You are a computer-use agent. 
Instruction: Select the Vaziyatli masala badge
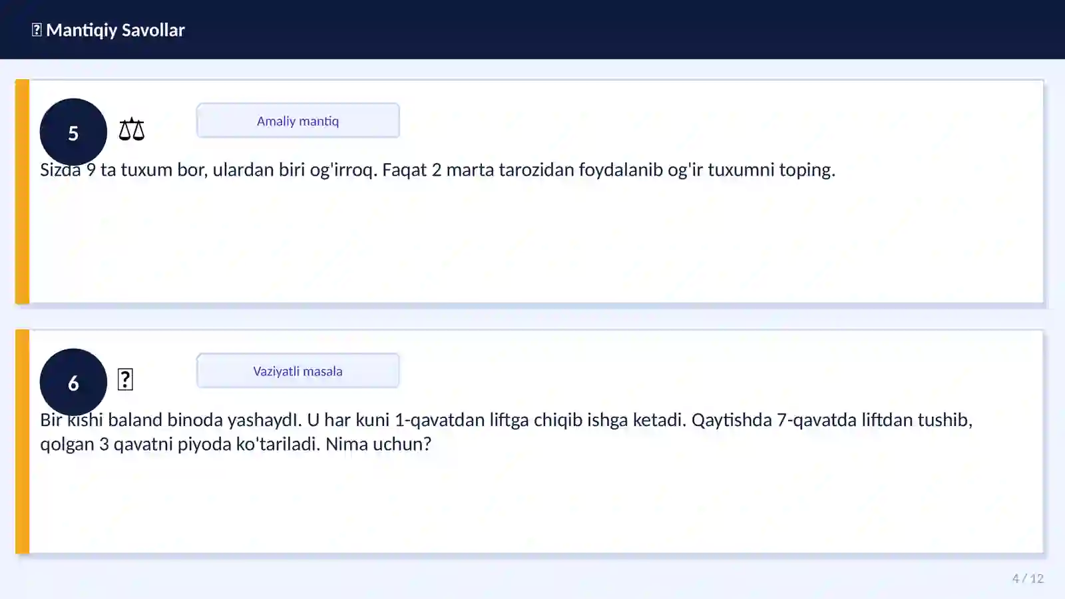298,371
